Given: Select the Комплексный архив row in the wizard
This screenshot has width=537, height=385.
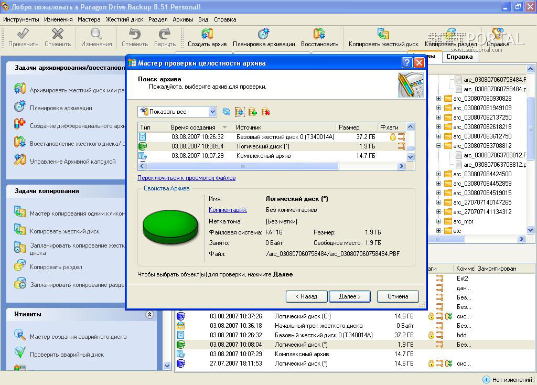Looking at the screenshot, I should [x=272, y=156].
